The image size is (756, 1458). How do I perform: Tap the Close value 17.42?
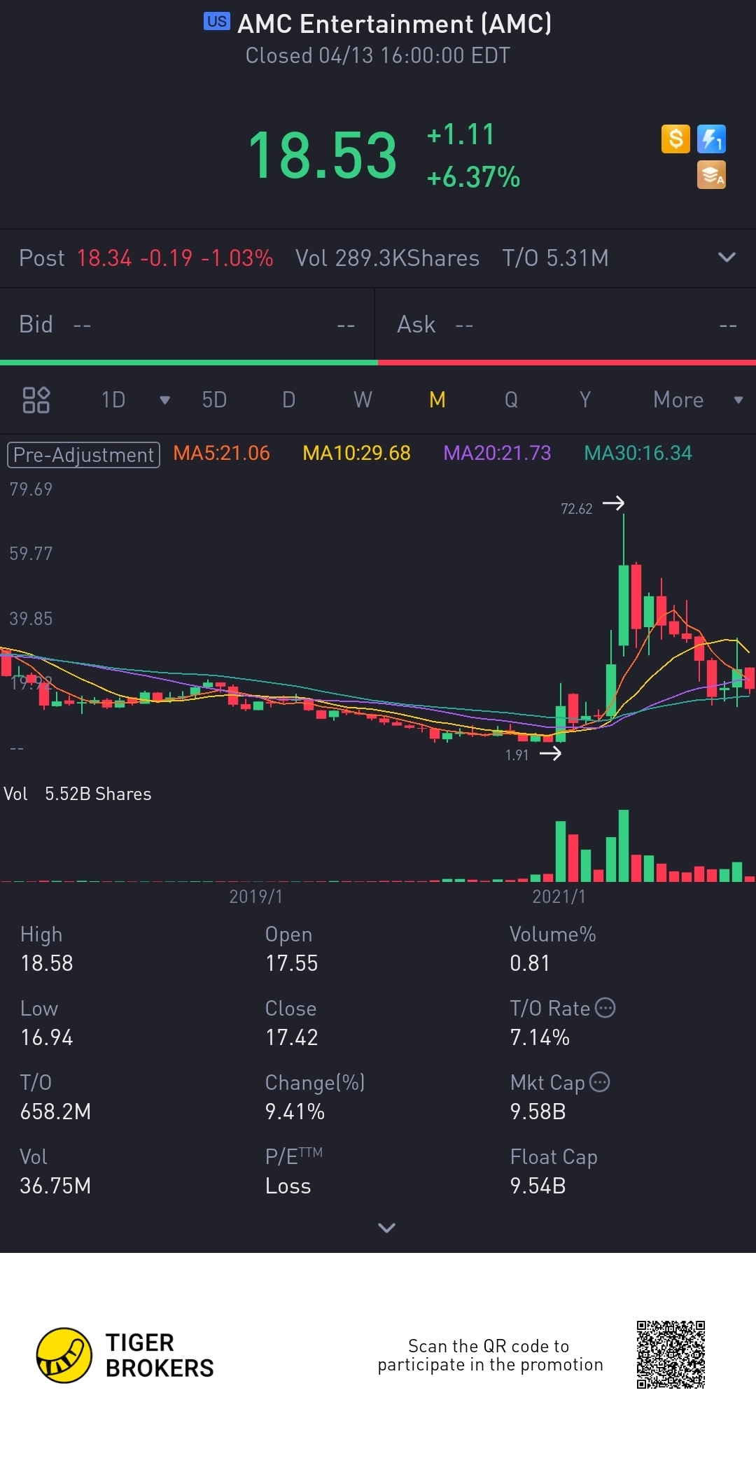pos(291,1038)
